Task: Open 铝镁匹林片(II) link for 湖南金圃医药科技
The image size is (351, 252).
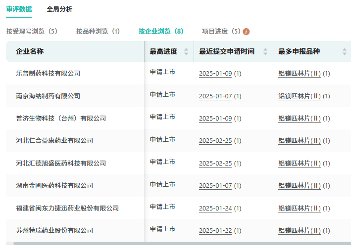Action: click(300, 186)
